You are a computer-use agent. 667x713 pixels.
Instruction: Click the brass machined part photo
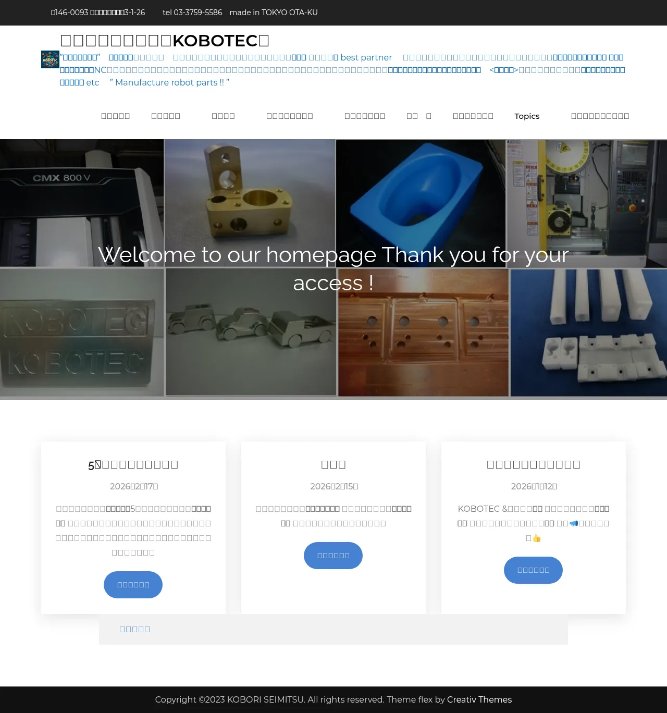[250, 203]
